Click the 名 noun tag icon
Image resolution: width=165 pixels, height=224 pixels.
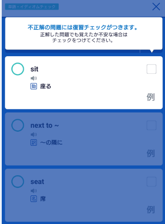(x=34, y=199)
